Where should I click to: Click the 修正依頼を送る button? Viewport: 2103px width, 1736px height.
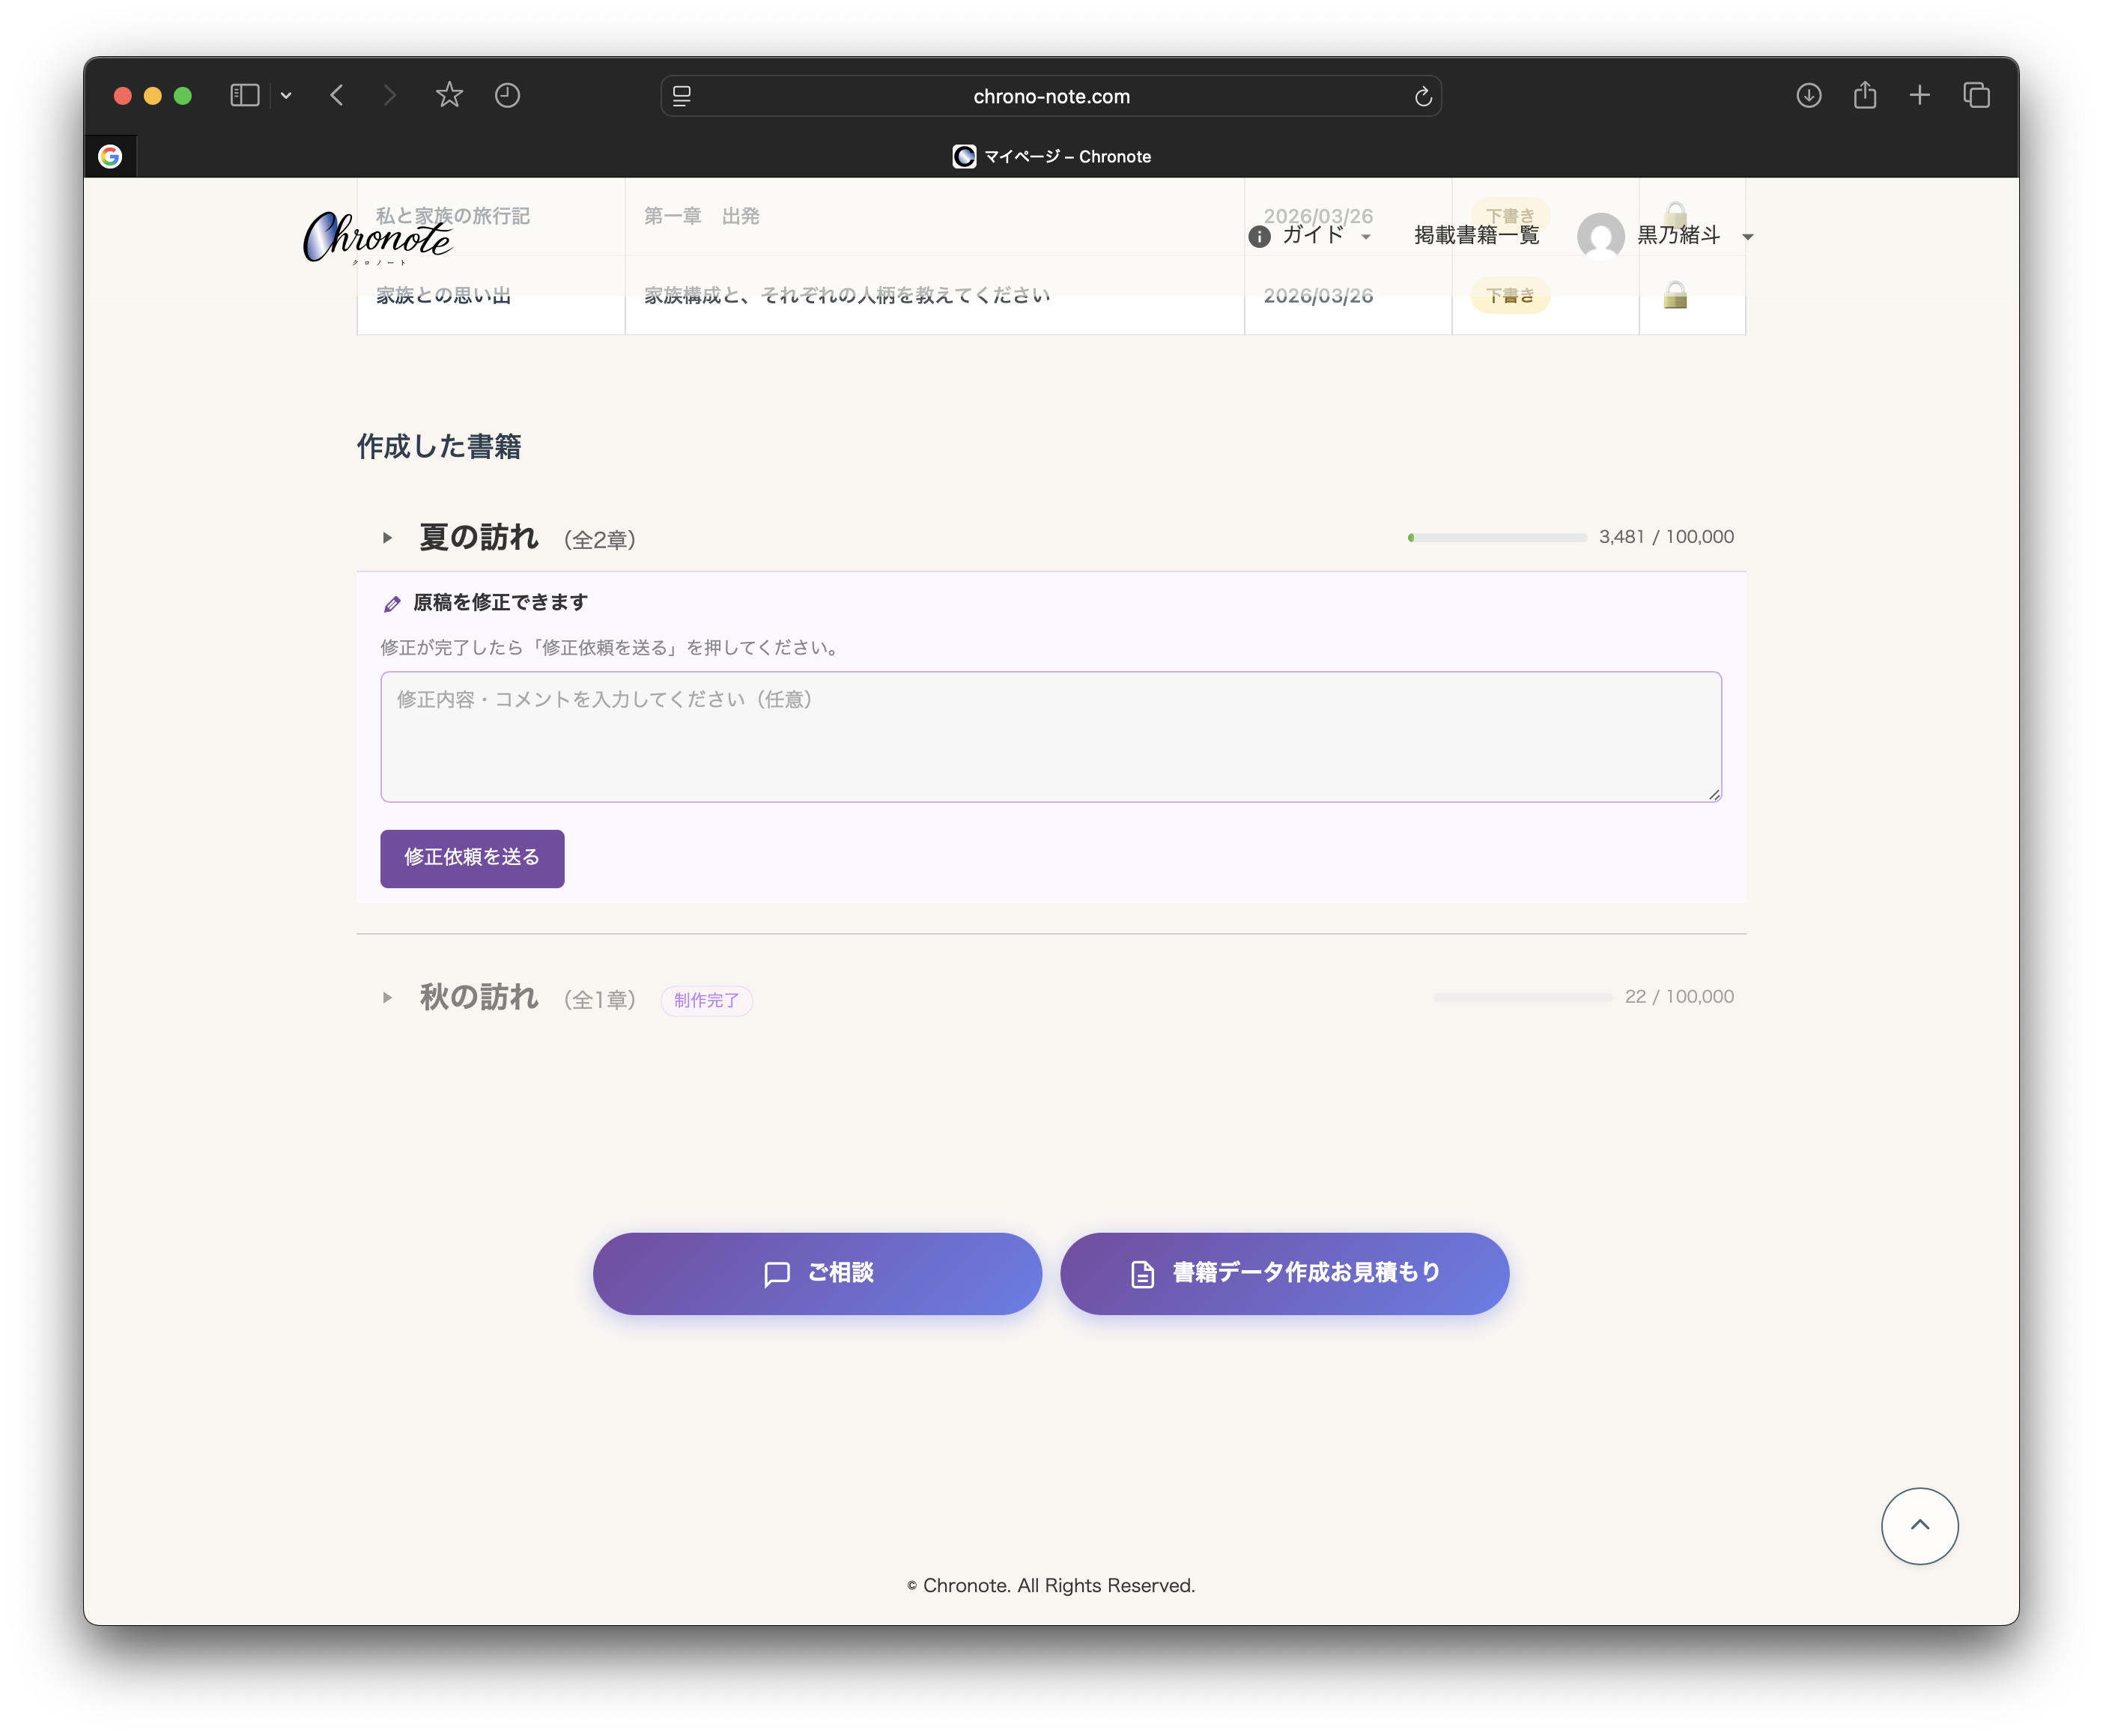pos(471,858)
